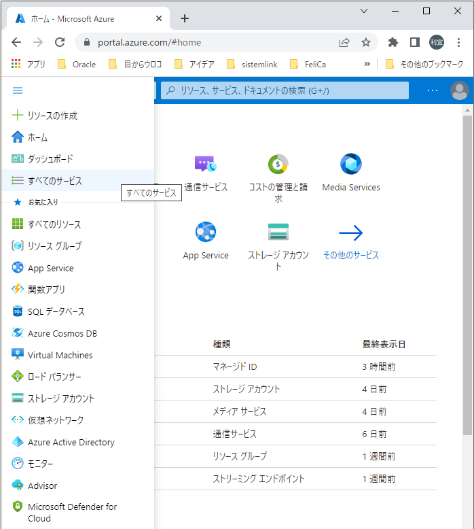The width and height of the screenshot is (474, 529).
Task: Close the ホーム - Microsoft Azure tab
Action: click(159, 18)
